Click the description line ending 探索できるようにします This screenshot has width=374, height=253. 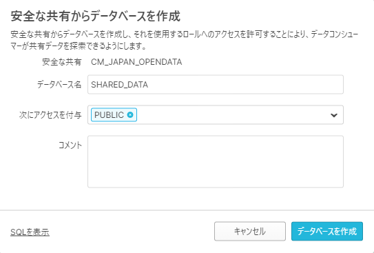pyautogui.click(x=79, y=46)
